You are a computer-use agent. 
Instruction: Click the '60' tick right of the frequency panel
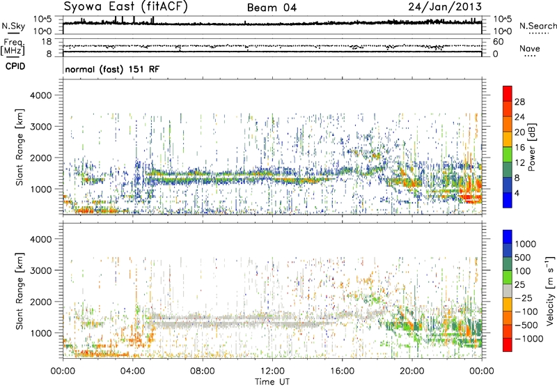coord(498,42)
